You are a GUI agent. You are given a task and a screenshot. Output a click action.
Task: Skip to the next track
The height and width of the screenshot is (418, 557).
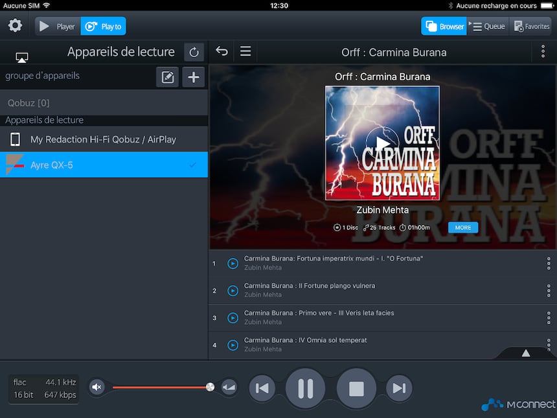[x=399, y=388]
